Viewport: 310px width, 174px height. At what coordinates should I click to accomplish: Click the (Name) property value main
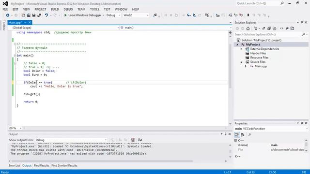274,145
